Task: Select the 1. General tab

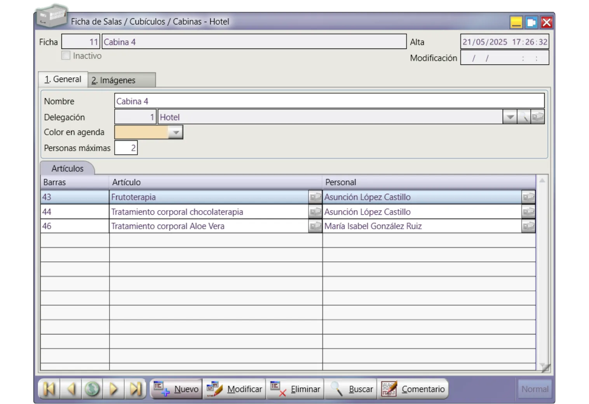Action: (63, 79)
